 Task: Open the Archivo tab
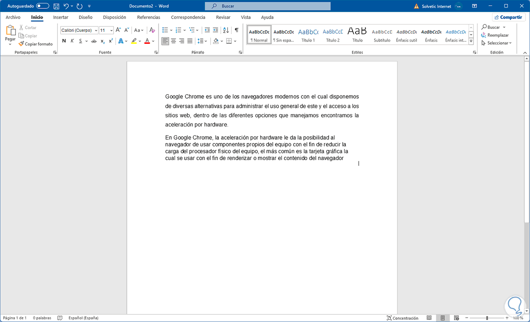click(x=13, y=17)
